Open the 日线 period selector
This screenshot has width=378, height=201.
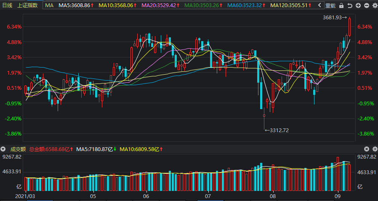tap(8, 5)
